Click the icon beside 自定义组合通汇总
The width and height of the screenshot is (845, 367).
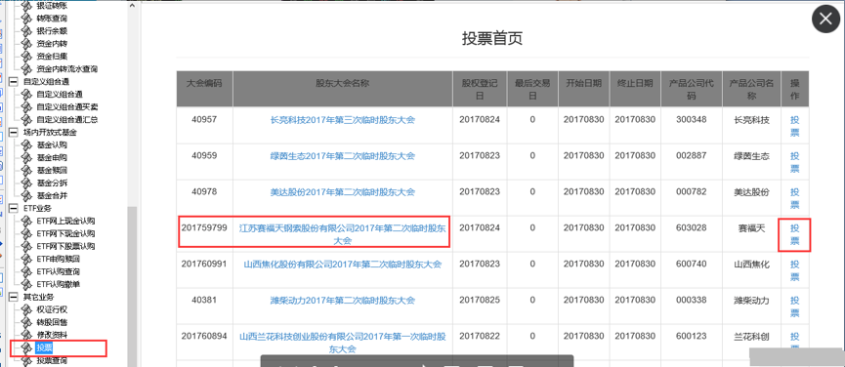tap(27, 119)
